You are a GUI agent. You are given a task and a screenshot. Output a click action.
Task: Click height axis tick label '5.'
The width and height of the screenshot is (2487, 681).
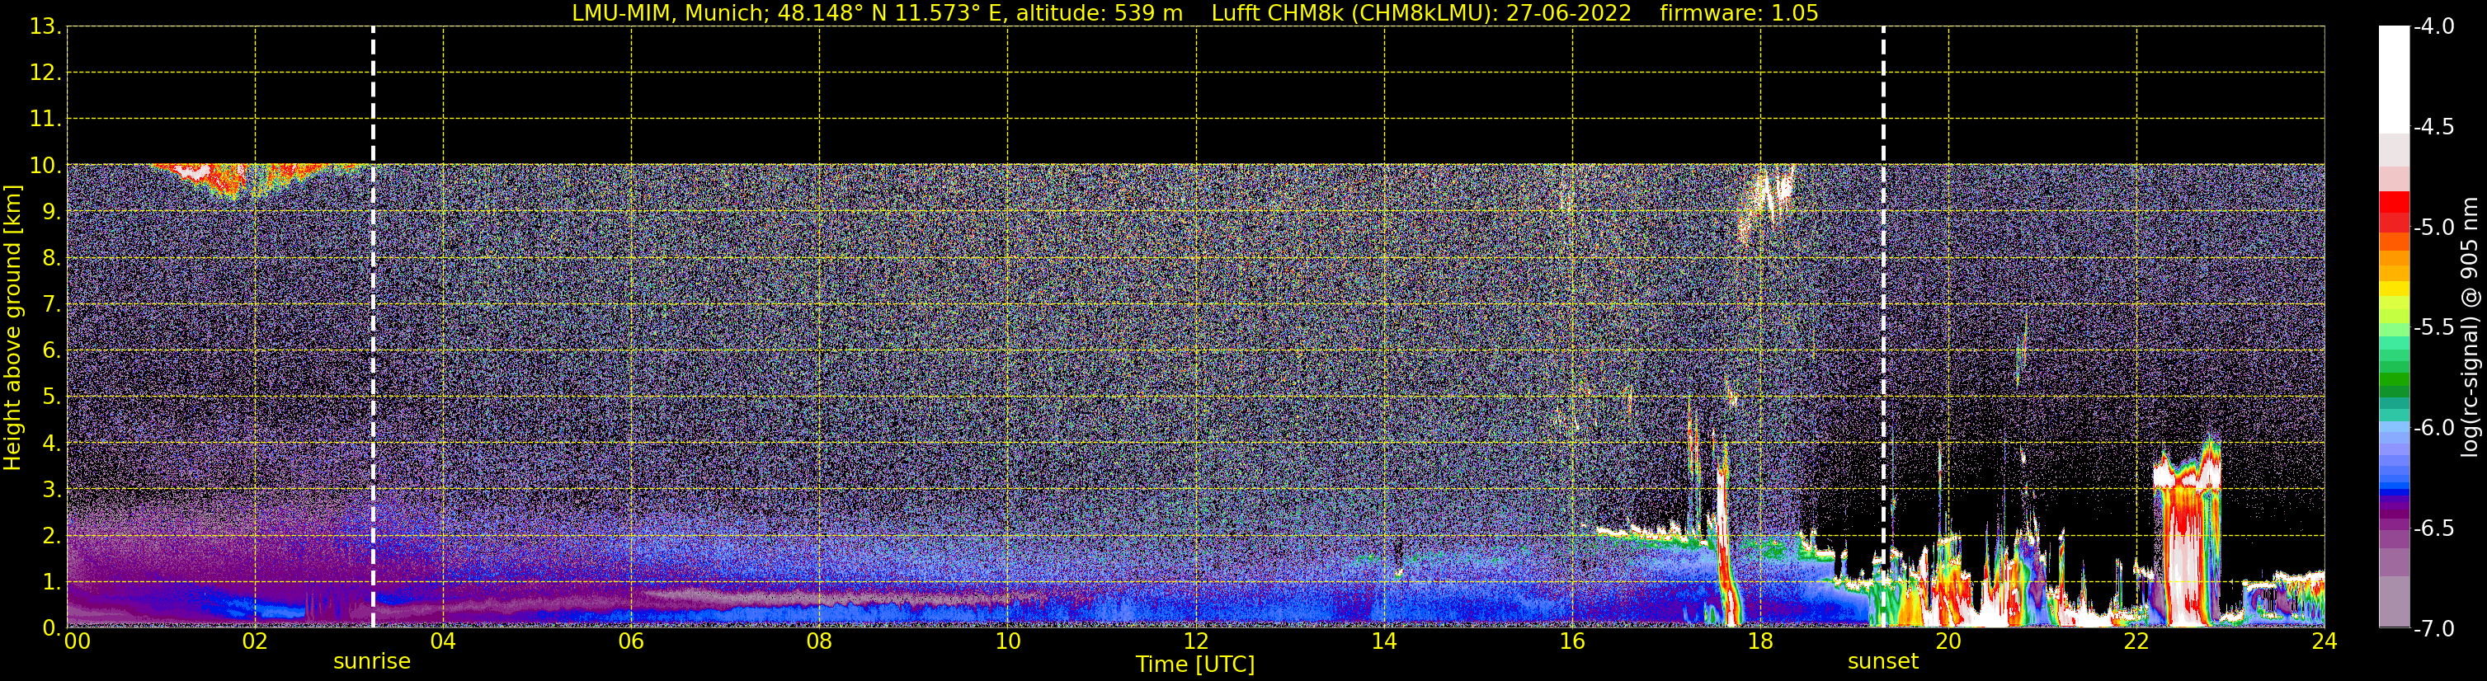tap(51, 397)
